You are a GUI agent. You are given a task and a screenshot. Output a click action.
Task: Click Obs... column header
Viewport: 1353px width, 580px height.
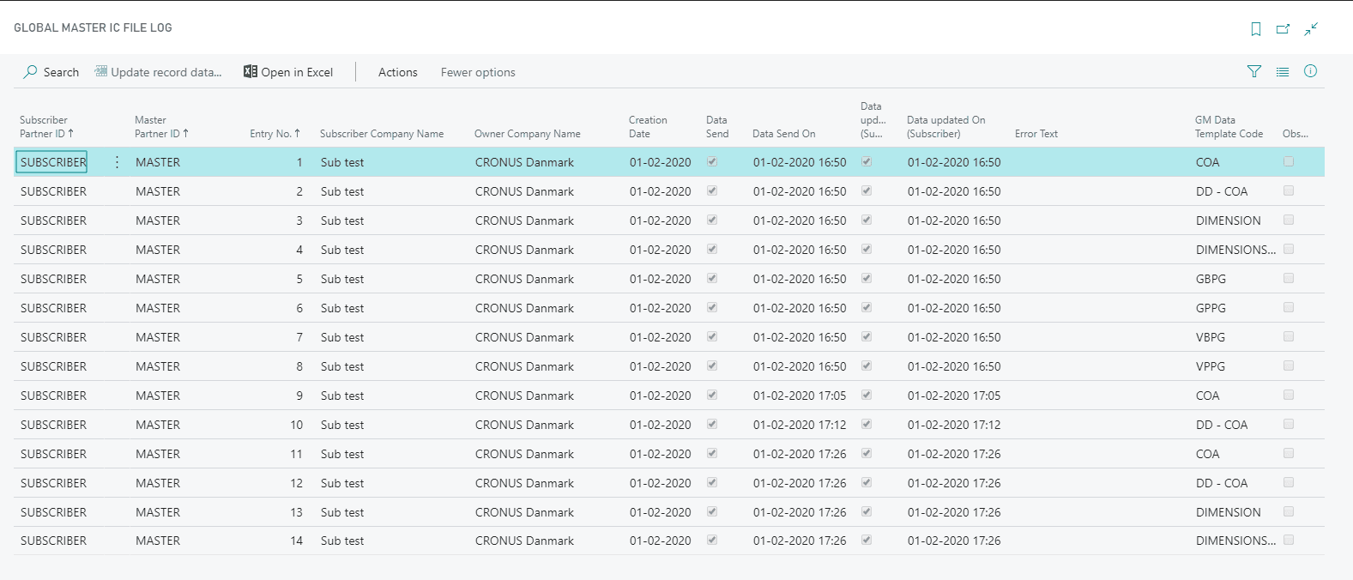coord(1296,134)
